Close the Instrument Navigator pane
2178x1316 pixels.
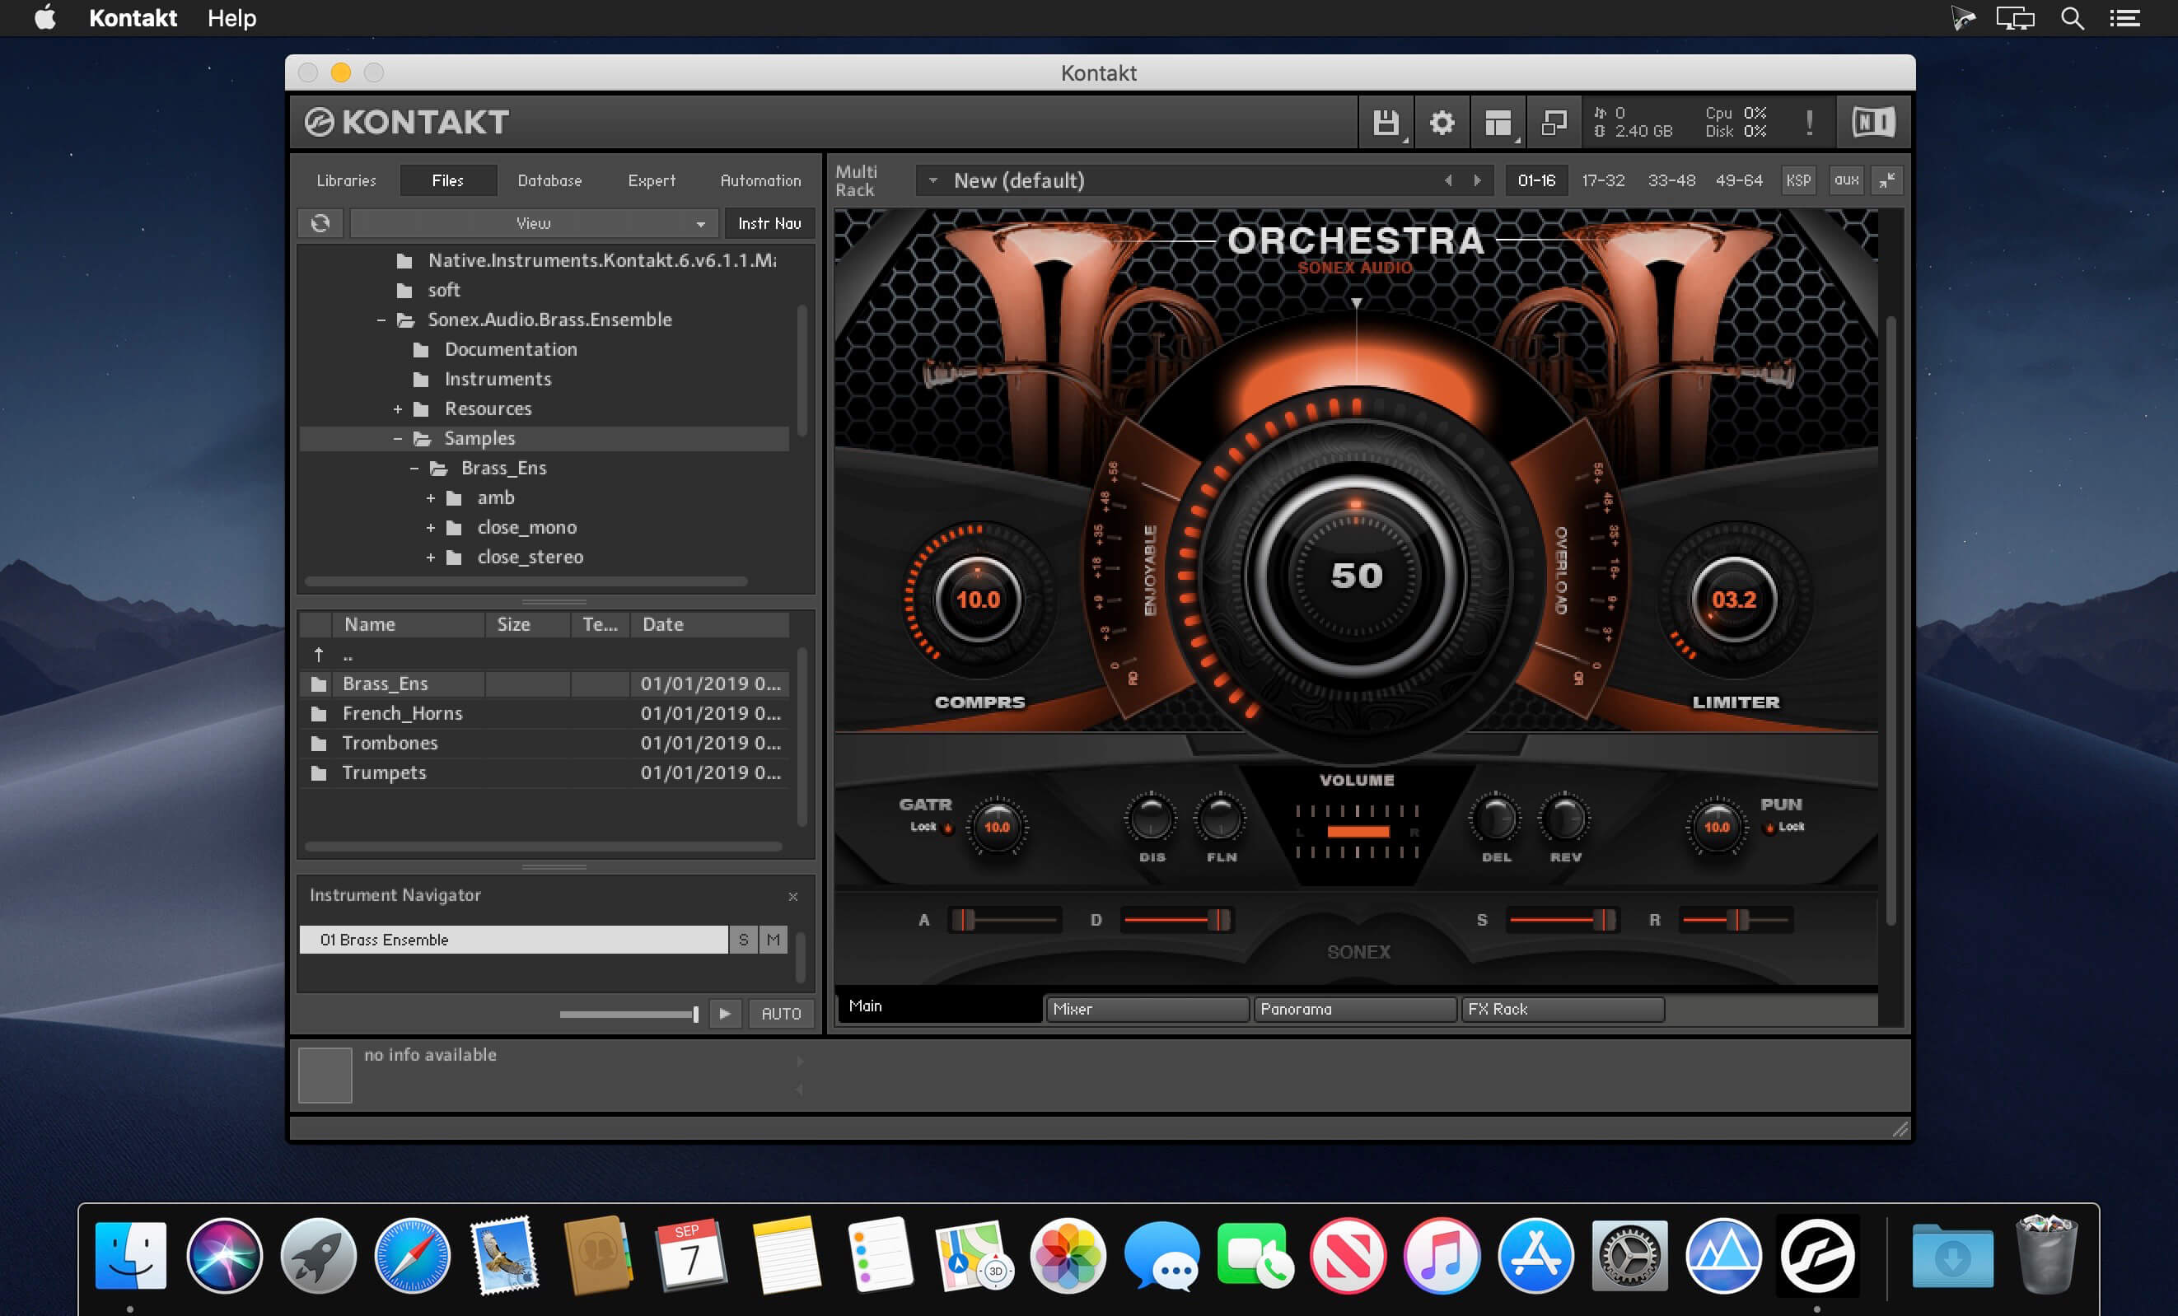point(793,896)
